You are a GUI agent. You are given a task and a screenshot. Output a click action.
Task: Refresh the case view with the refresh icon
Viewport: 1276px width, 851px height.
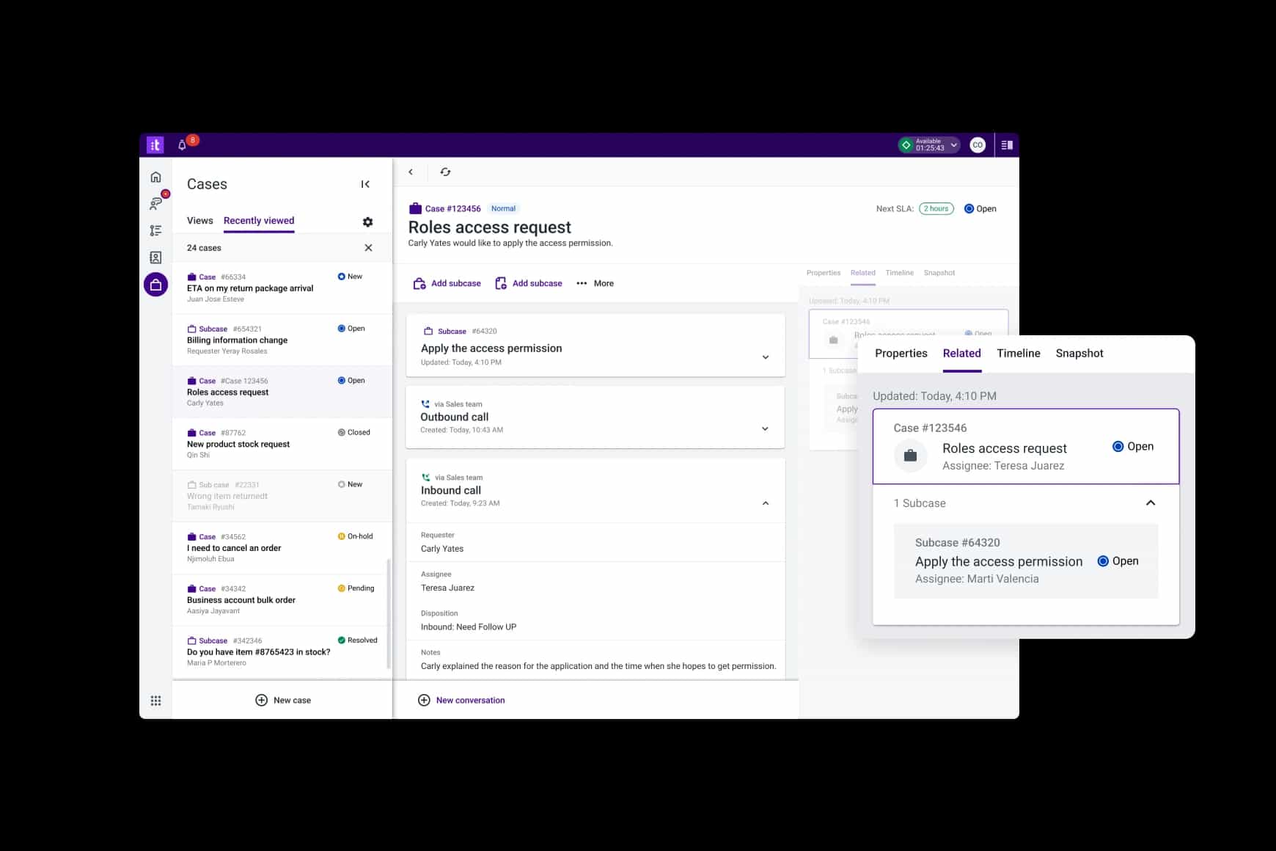[x=446, y=171]
